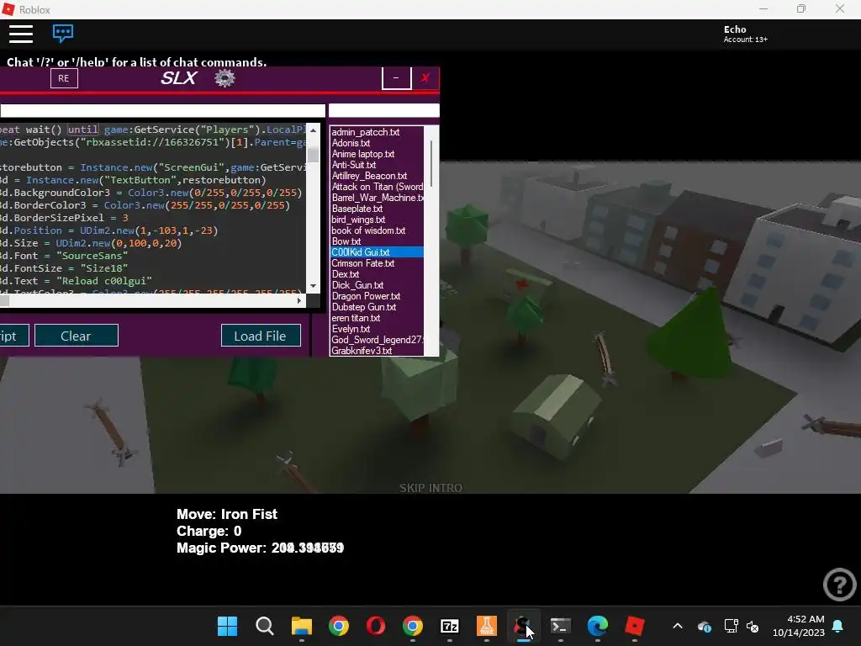Open terminal icon in taskbar
This screenshot has width=861, height=646.
pyautogui.click(x=561, y=626)
